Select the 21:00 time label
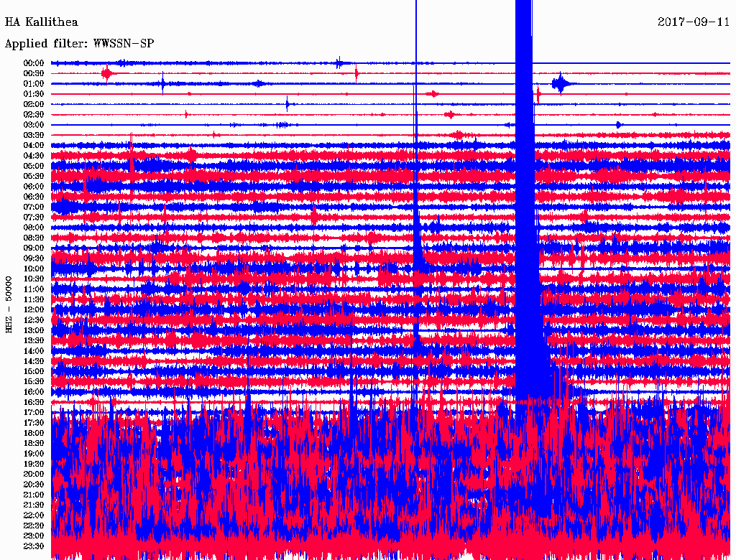Viewport: 736px width, 560px height. (x=34, y=495)
